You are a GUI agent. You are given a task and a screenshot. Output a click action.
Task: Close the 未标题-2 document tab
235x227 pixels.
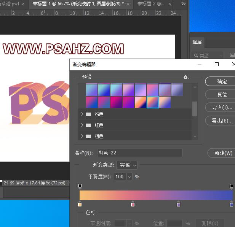(x=169, y=4)
